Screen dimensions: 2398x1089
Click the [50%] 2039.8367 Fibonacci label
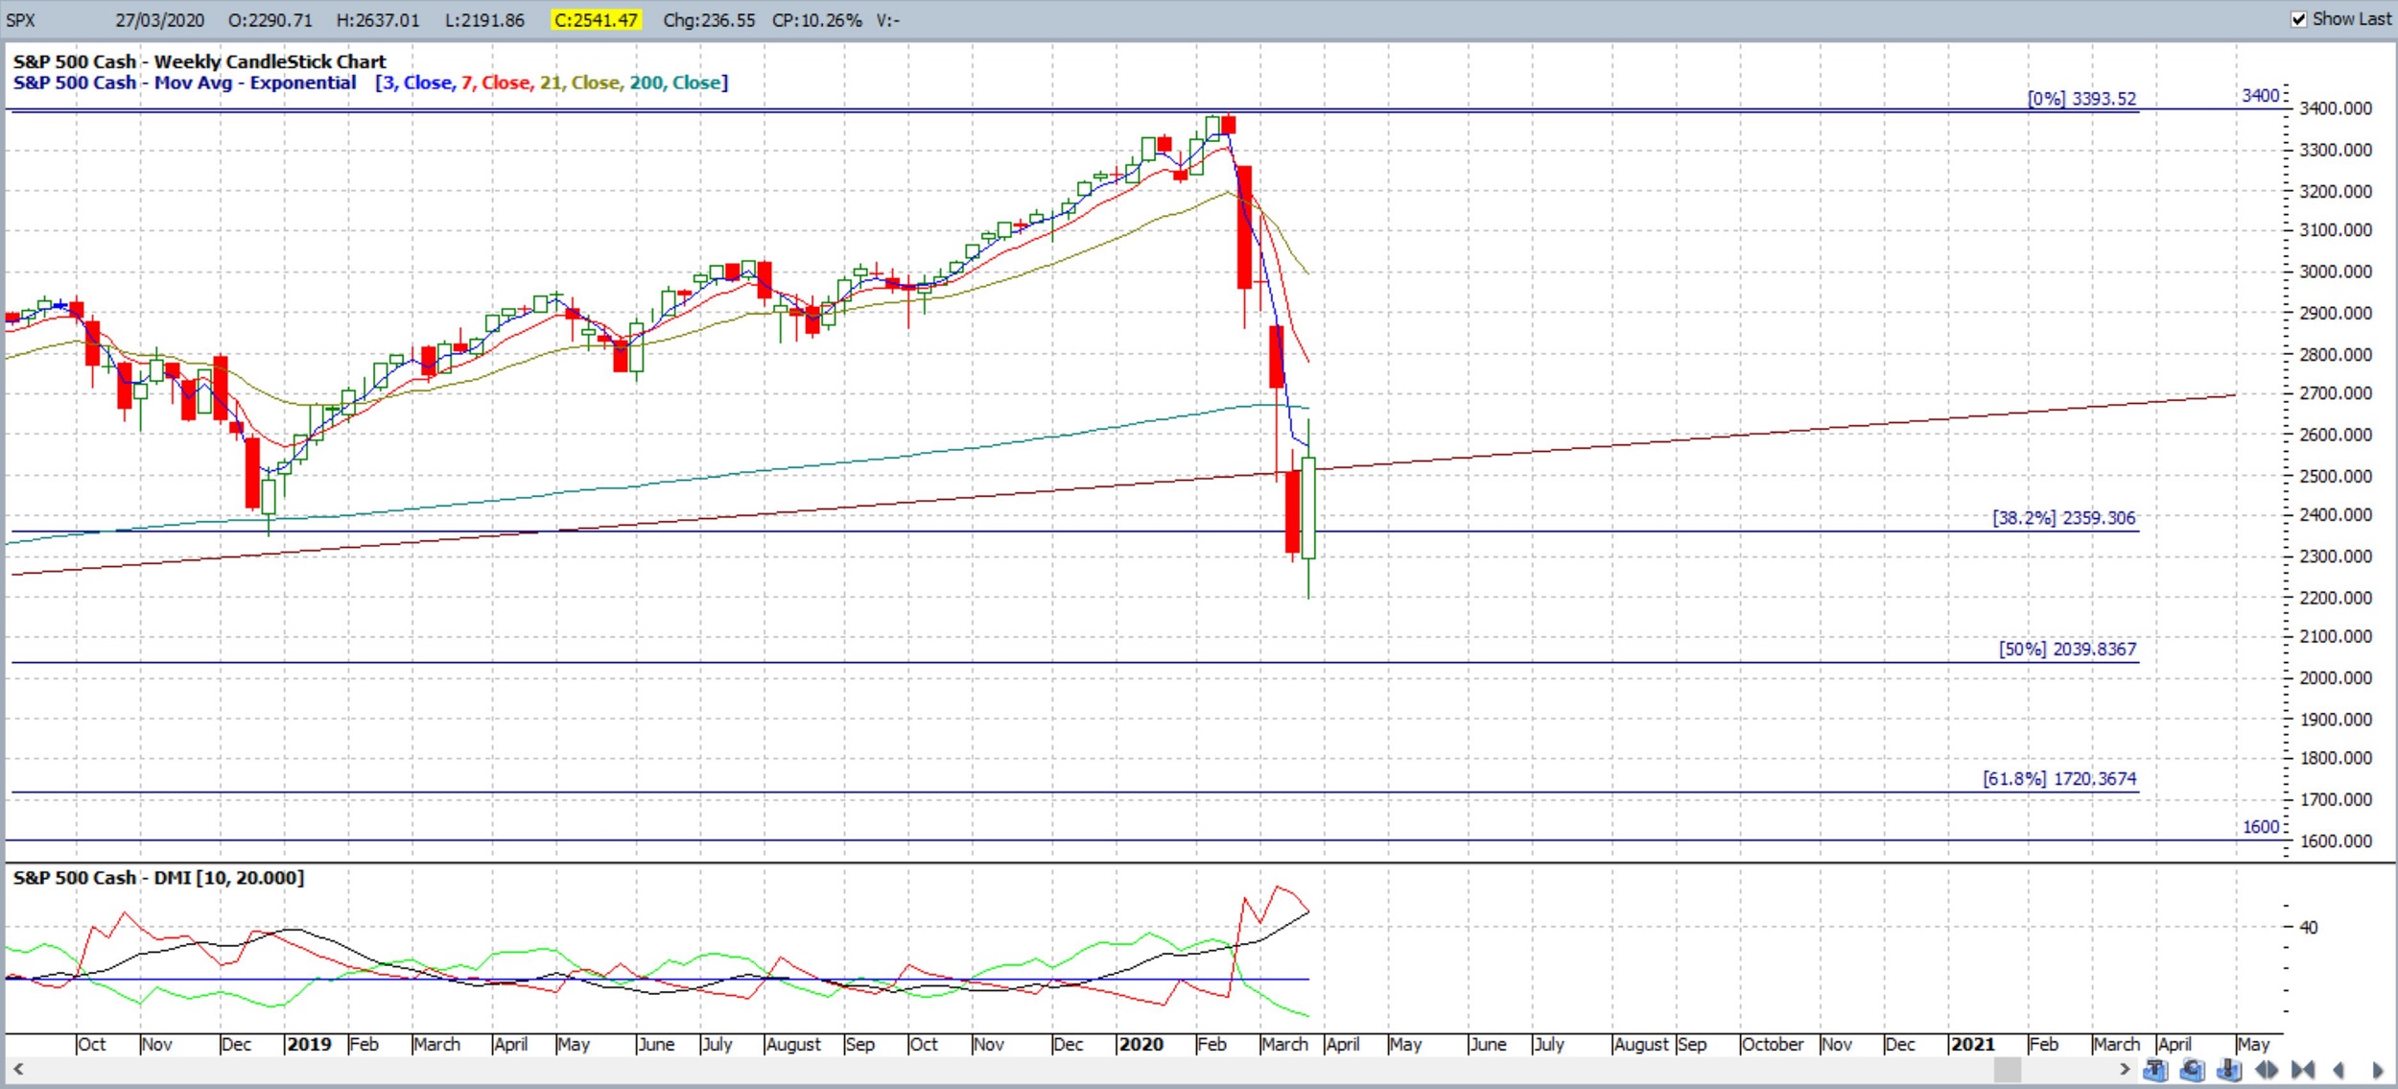[x=2067, y=650]
